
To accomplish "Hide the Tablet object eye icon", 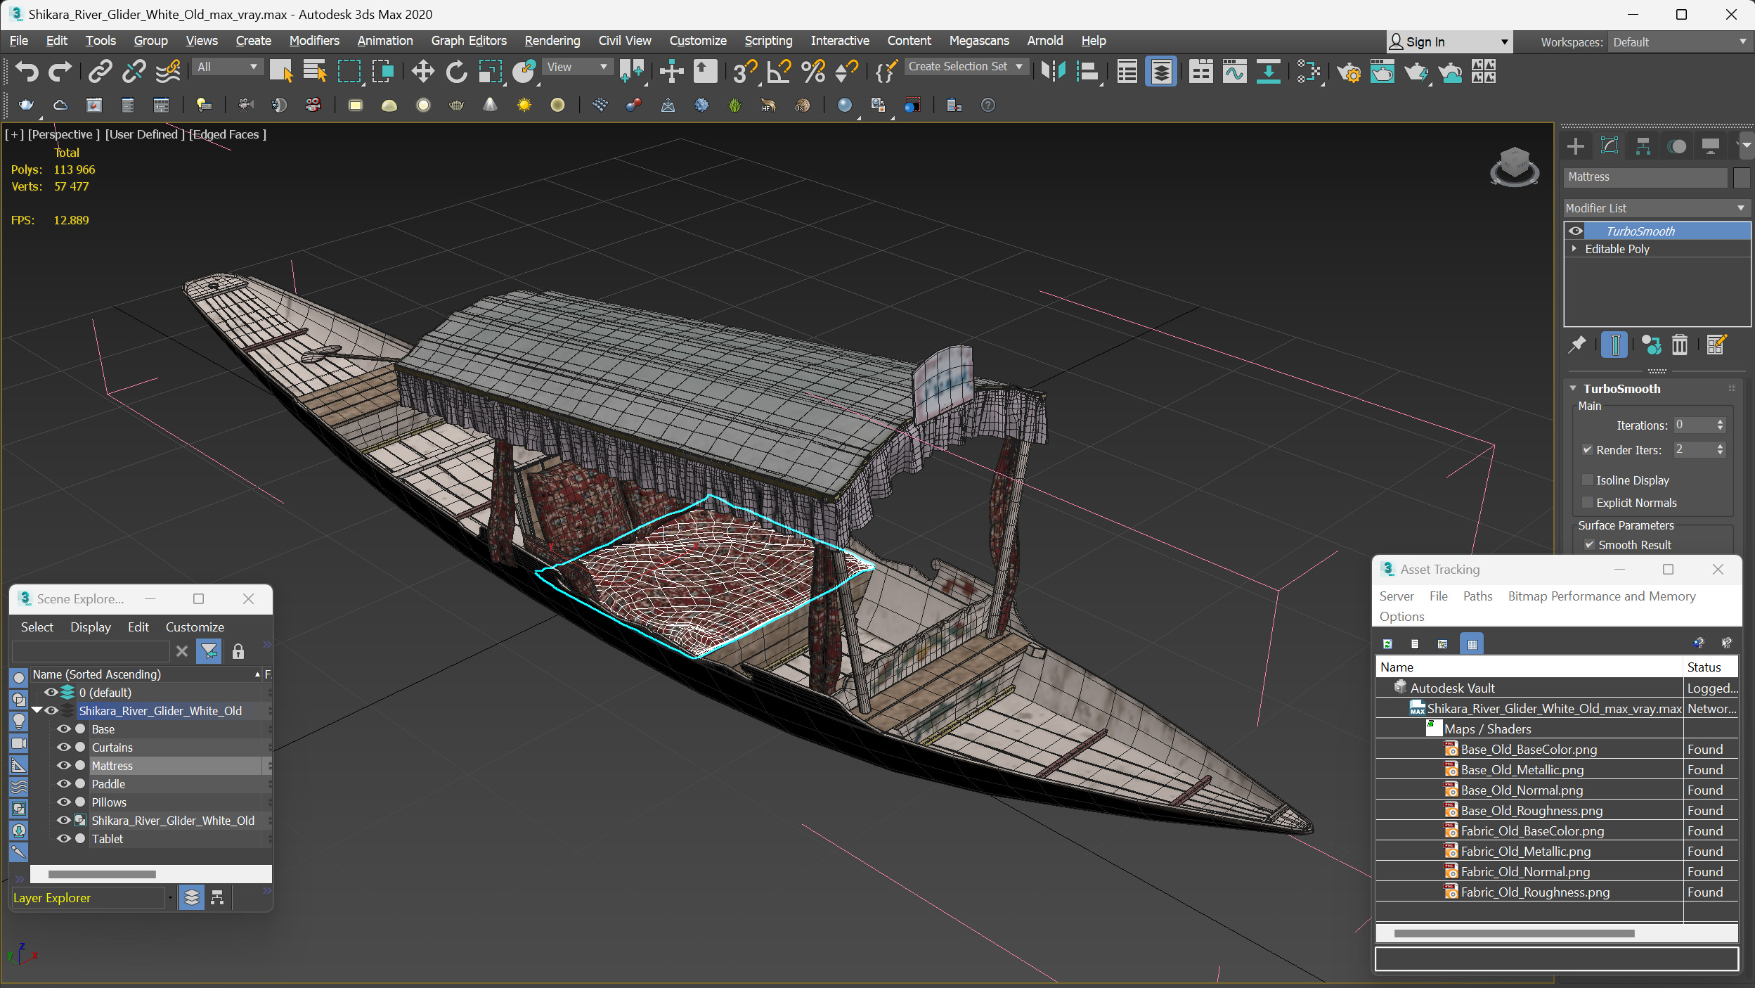I will (64, 839).
